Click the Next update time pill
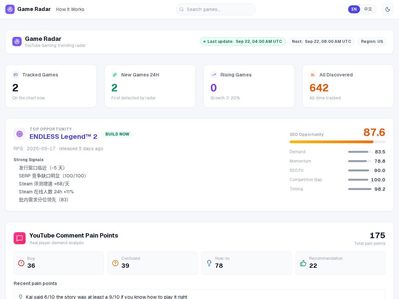Image resolution: width=399 pixels, height=299 pixels. coord(322,42)
